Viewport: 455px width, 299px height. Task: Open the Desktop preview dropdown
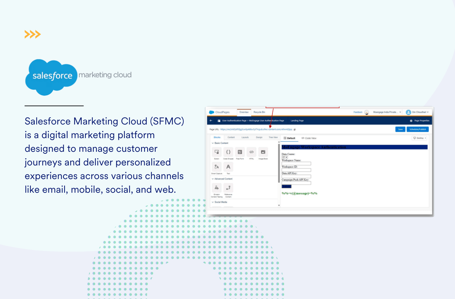(x=420, y=138)
